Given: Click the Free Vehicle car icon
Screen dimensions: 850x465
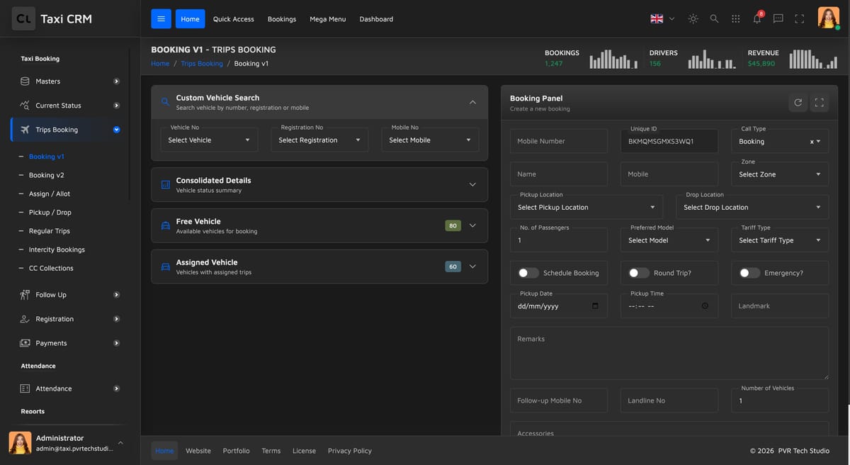Looking at the screenshot, I should pos(165,225).
